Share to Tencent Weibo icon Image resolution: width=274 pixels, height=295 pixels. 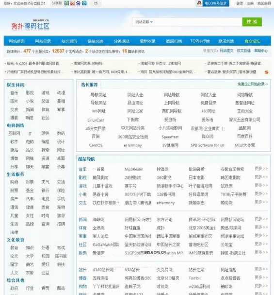pos(84,3)
